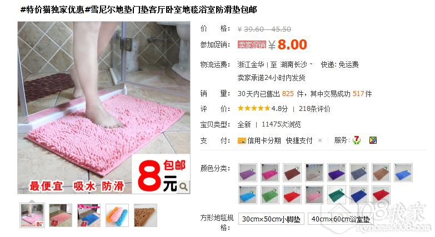Click the 卖家促销 promotion badge

click(x=252, y=44)
